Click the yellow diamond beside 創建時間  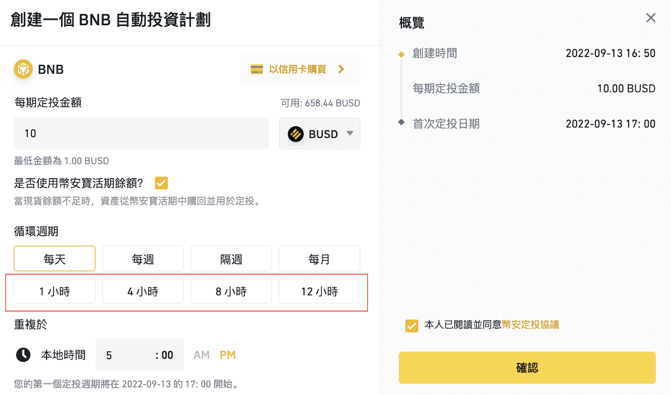[x=401, y=54]
